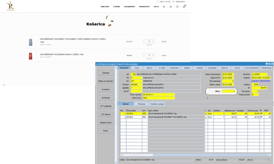Switch to the Atributi tab
The height and width of the screenshot is (164, 274).
click(199, 68)
